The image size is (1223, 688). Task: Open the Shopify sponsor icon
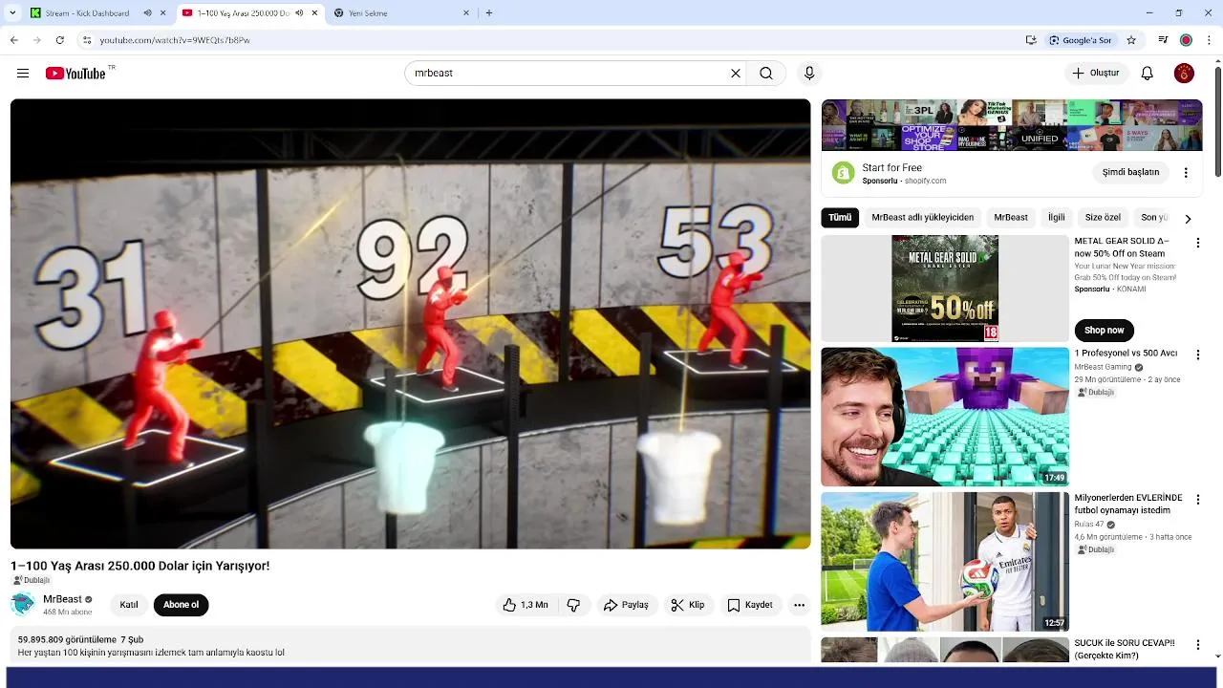pos(843,173)
